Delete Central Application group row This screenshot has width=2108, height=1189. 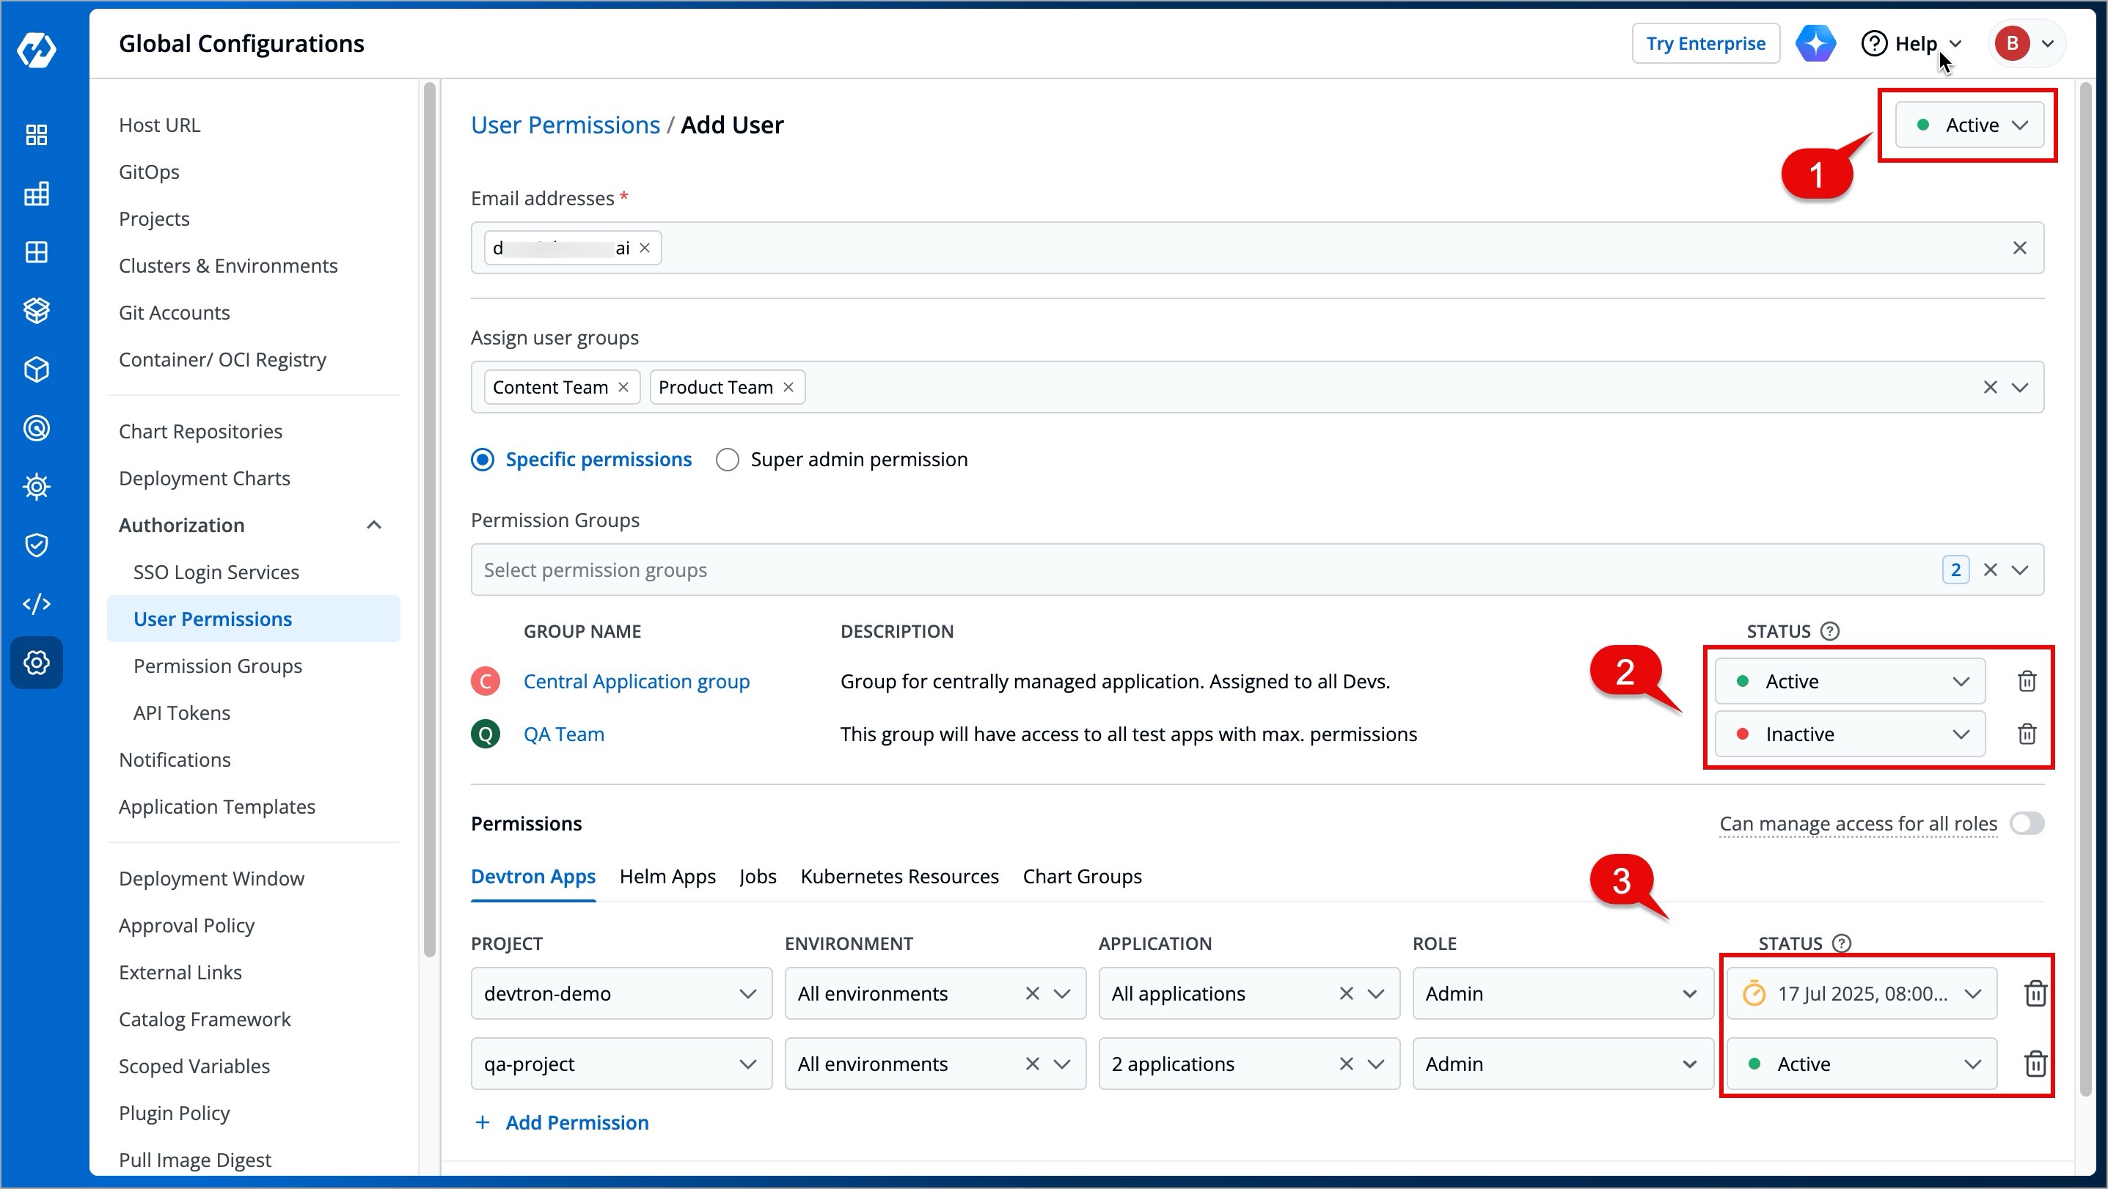[2026, 681]
